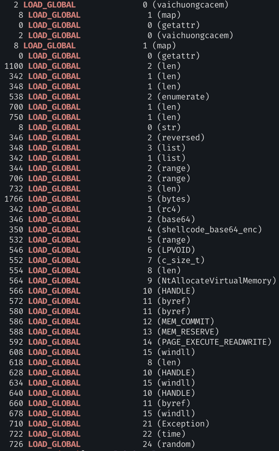Click the LPVOID global name

(176, 250)
